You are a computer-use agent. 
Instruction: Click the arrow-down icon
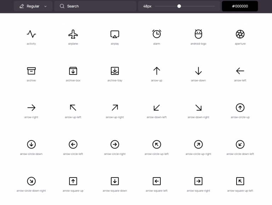[198, 71]
